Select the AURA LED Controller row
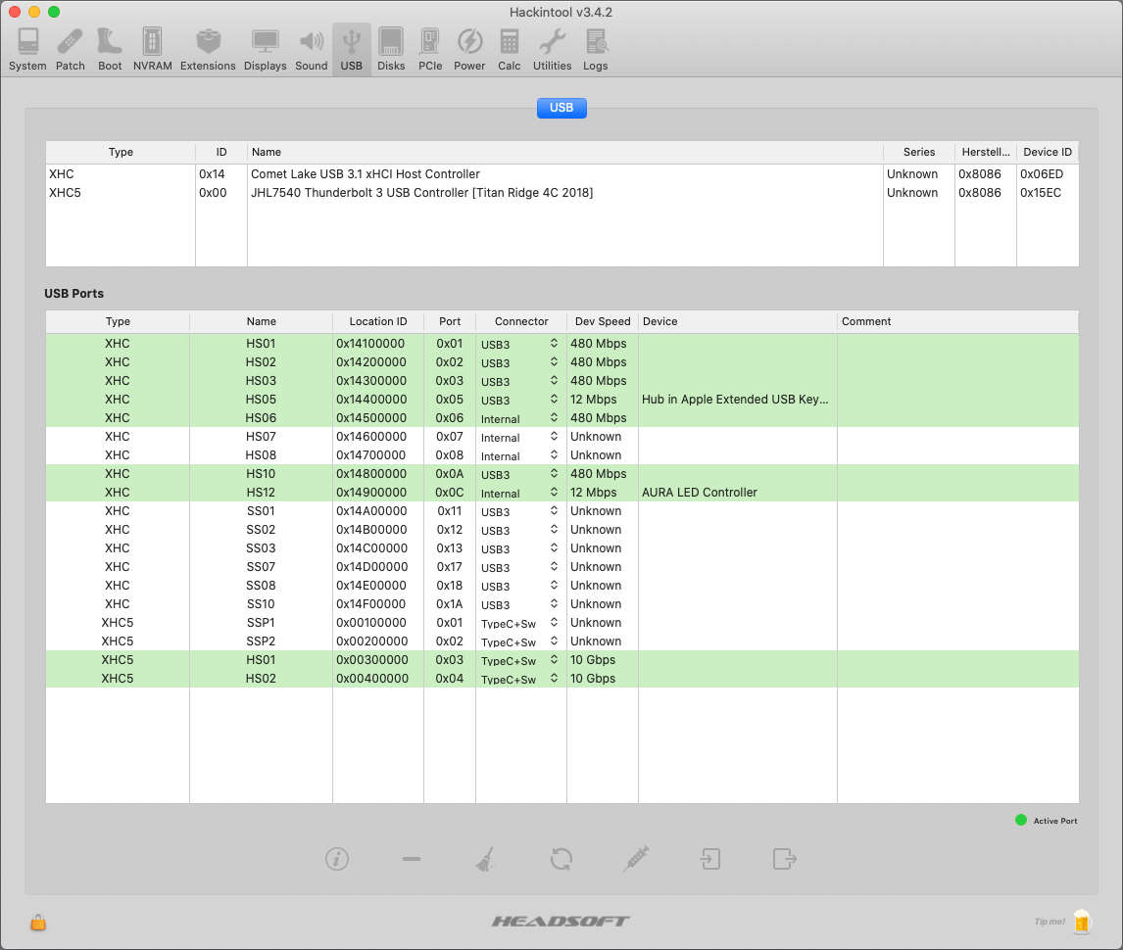 pyautogui.click(x=699, y=493)
